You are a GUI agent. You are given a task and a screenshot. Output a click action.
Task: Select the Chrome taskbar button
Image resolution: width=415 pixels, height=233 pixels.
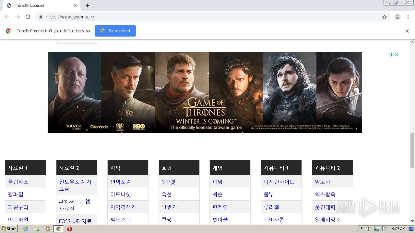58,229
